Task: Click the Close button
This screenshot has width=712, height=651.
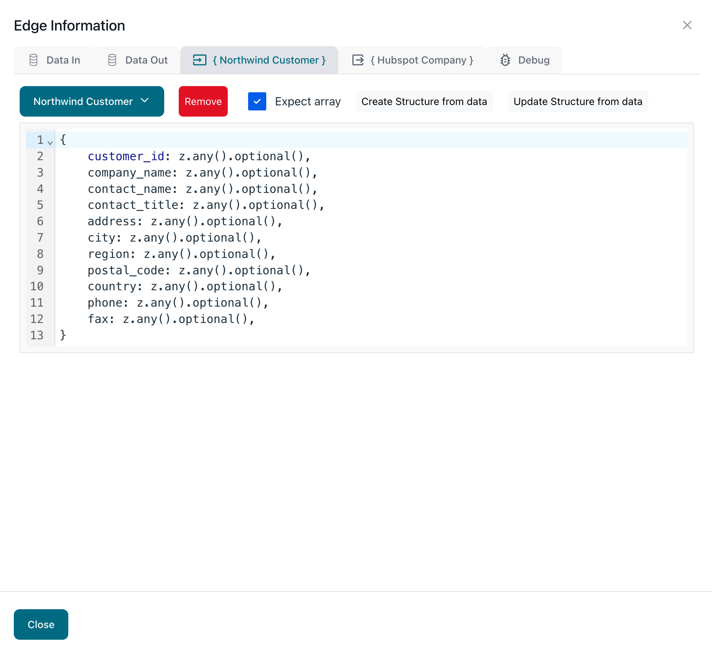Action: click(x=41, y=624)
